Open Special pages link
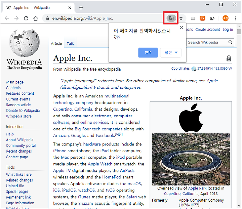242x209 pixels. click(17, 192)
